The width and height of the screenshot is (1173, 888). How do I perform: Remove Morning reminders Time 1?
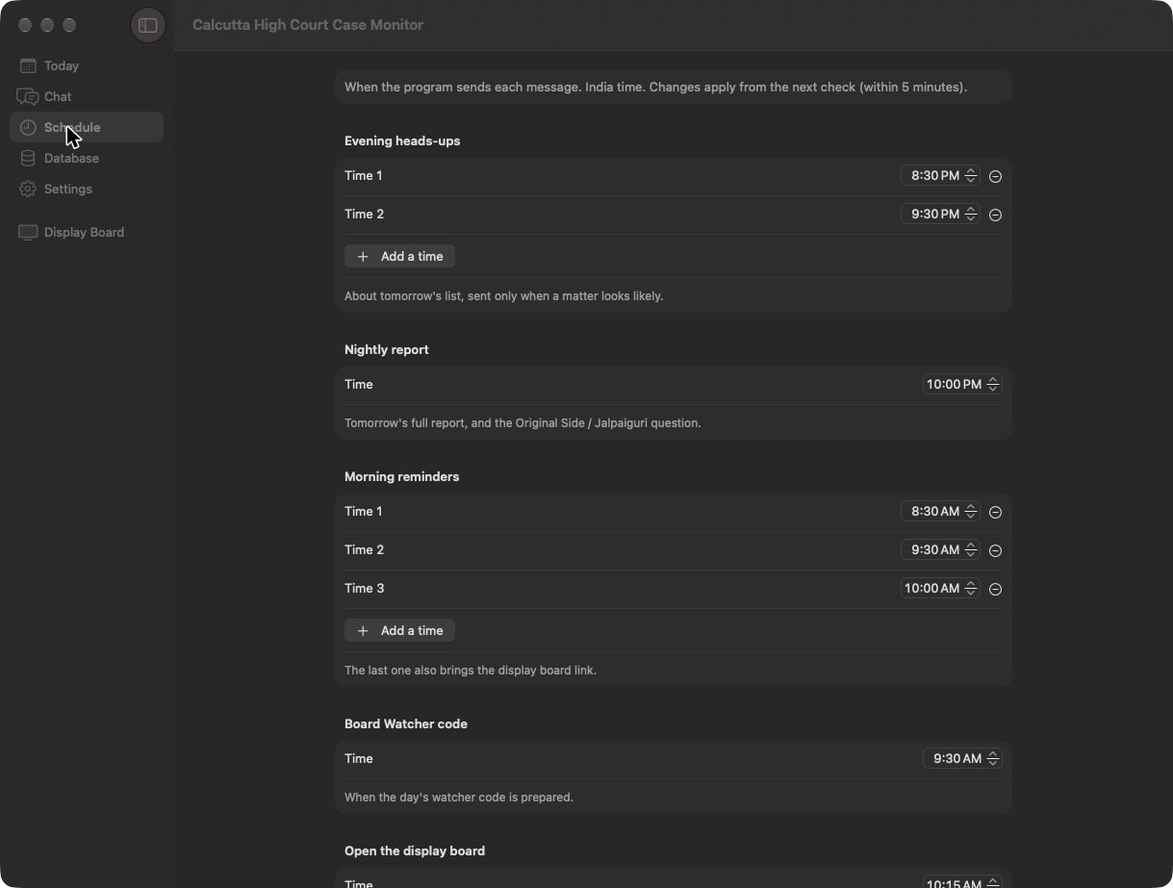click(x=995, y=512)
